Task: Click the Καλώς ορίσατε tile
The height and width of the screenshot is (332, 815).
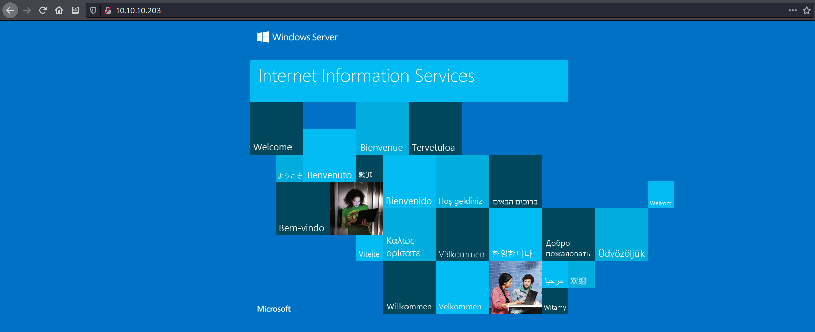Action: pyautogui.click(x=409, y=234)
